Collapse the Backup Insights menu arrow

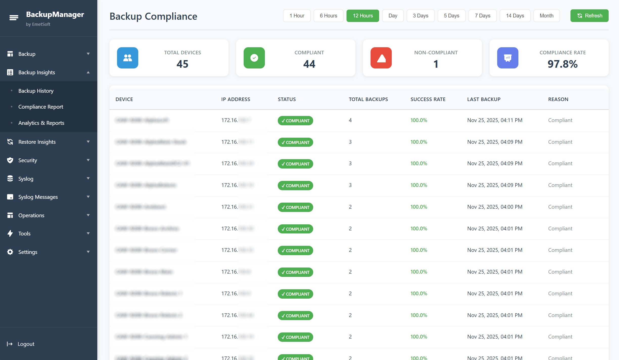(x=88, y=72)
